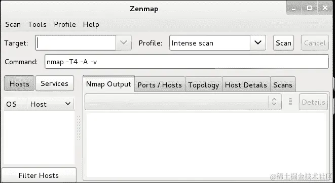Open the scan output selector combo box

coord(183,102)
